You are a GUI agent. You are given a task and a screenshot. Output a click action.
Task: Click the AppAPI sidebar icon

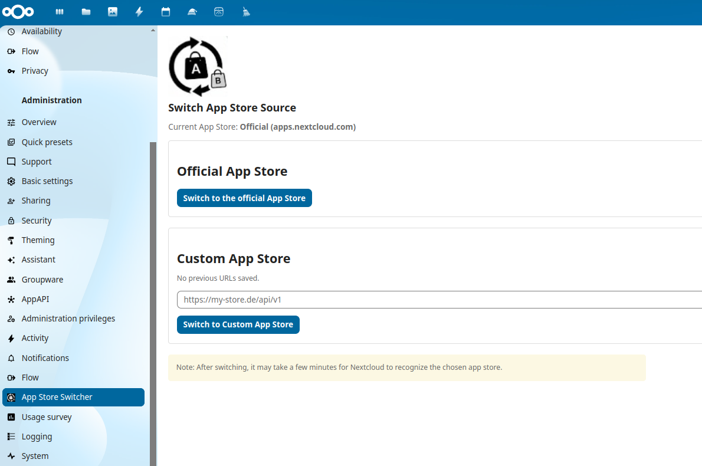click(11, 300)
